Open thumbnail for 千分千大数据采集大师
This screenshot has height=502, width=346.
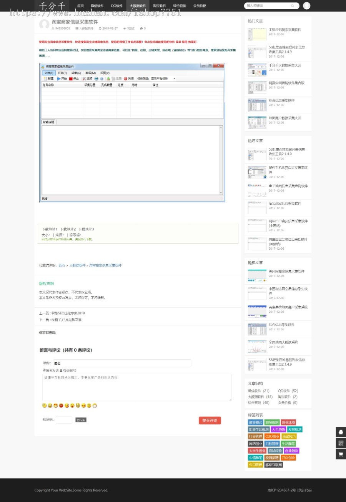(257, 70)
